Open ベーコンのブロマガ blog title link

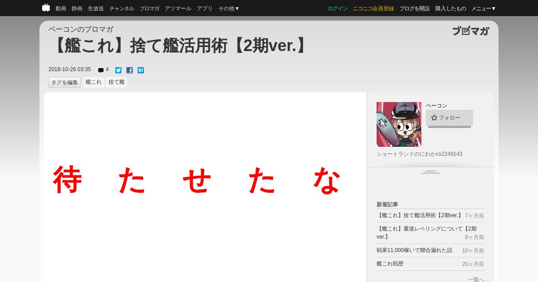[x=81, y=30]
